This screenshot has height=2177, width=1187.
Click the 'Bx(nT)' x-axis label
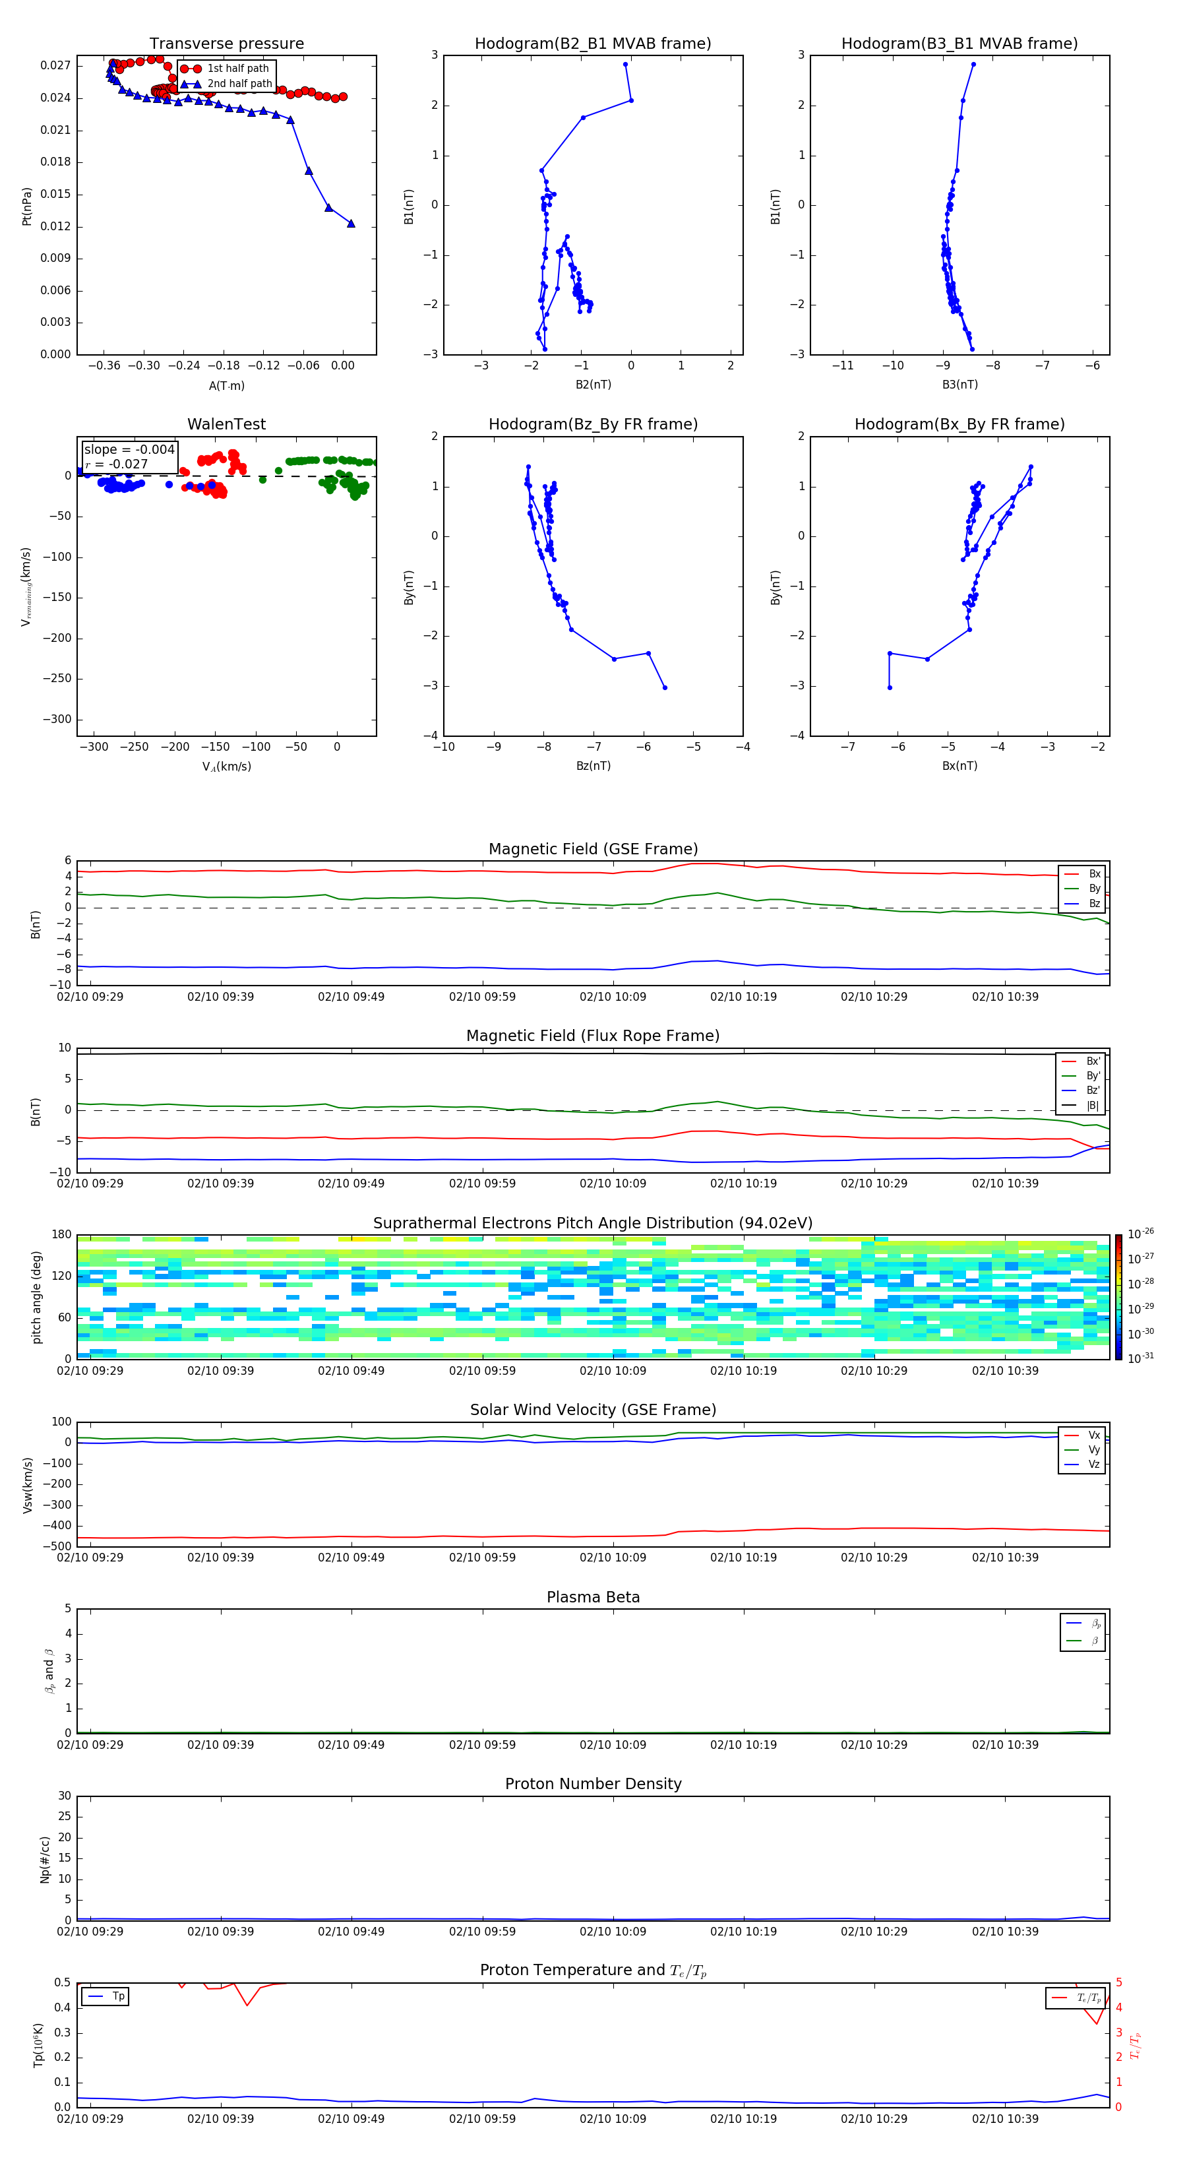959,766
